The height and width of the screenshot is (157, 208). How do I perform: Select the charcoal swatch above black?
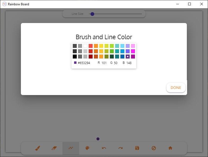coord(75,51)
